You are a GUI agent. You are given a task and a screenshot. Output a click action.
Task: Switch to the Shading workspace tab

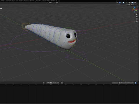click(21, 1)
